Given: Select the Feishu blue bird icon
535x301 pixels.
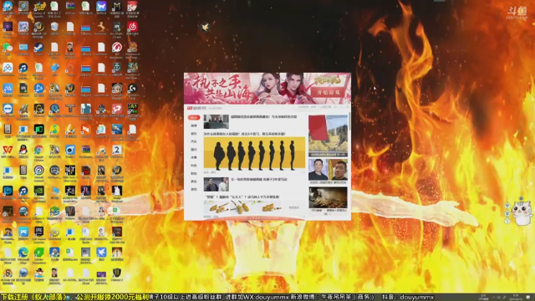Looking at the screenshot, I should coord(101,253).
